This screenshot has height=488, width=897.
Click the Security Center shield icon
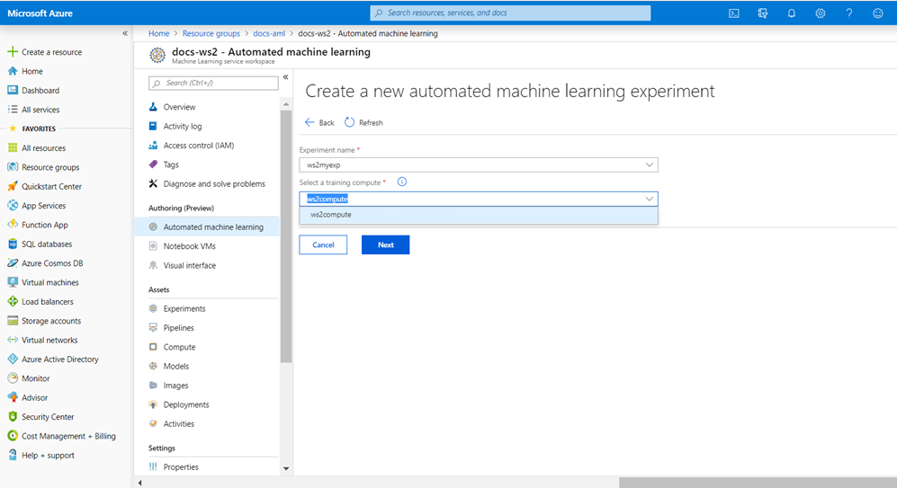point(13,417)
